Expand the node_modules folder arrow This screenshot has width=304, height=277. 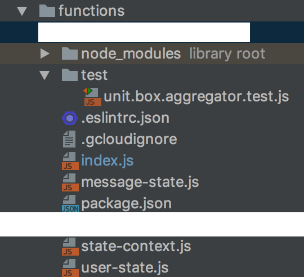coord(45,53)
